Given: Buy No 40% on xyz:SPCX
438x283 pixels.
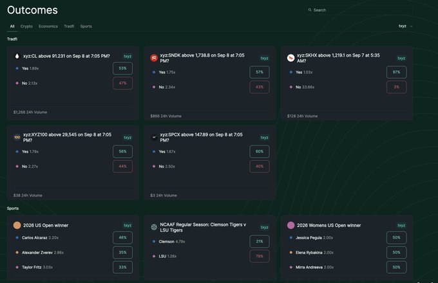Looking at the screenshot, I should 260,166.
